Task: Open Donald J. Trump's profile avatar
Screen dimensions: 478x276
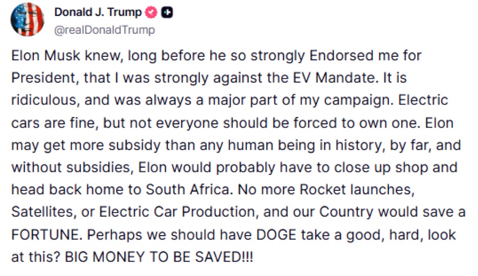Action: point(27,19)
